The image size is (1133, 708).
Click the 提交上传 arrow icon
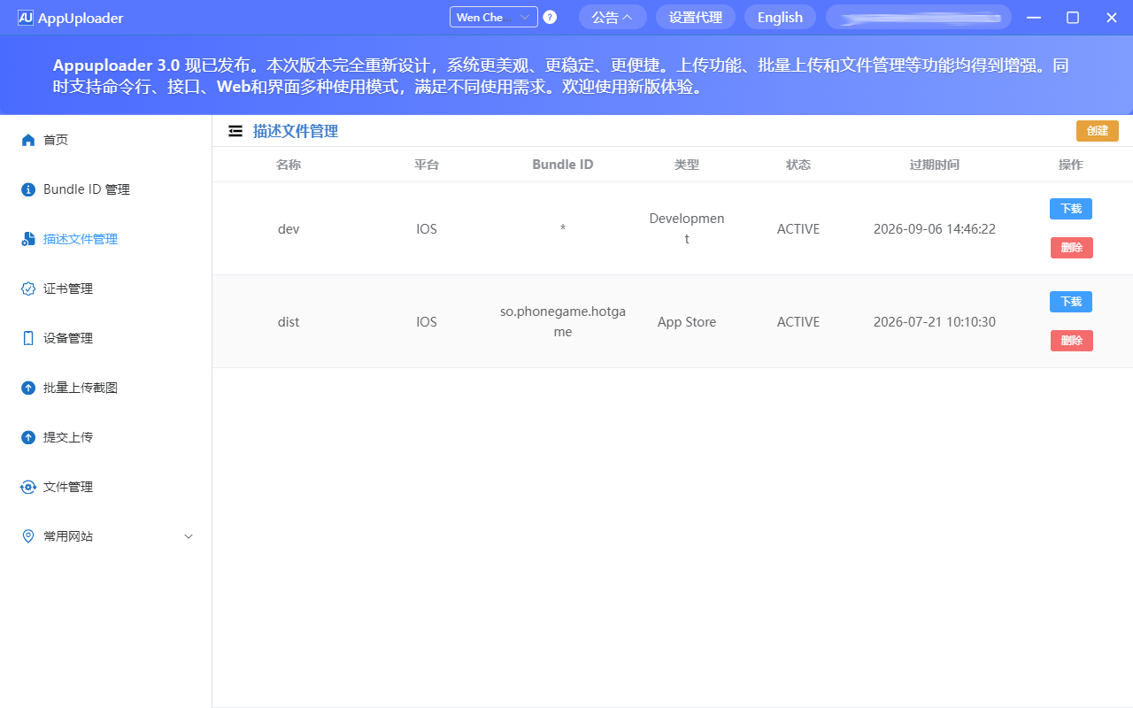pyautogui.click(x=27, y=436)
